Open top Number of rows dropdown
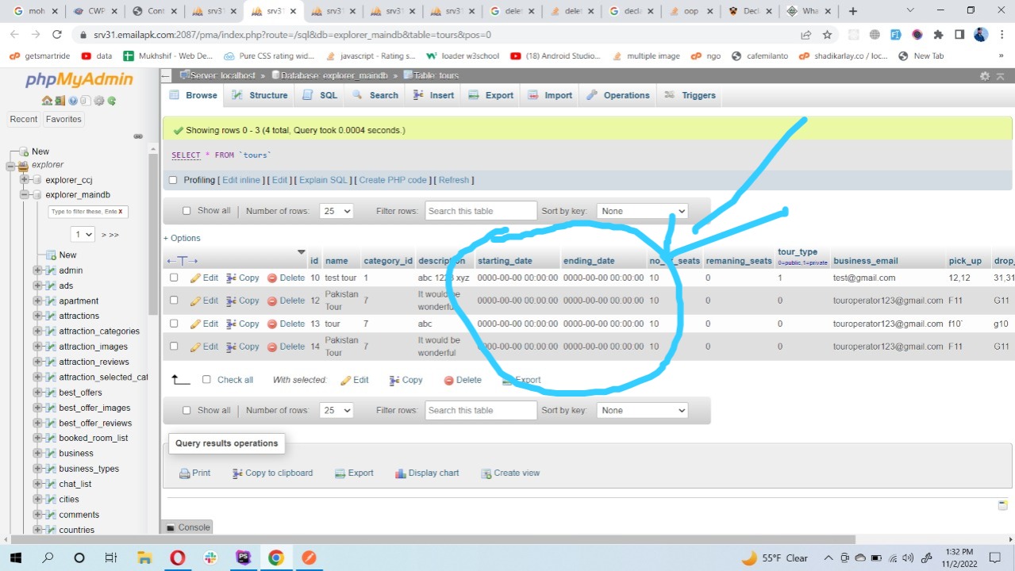 (x=336, y=212)
